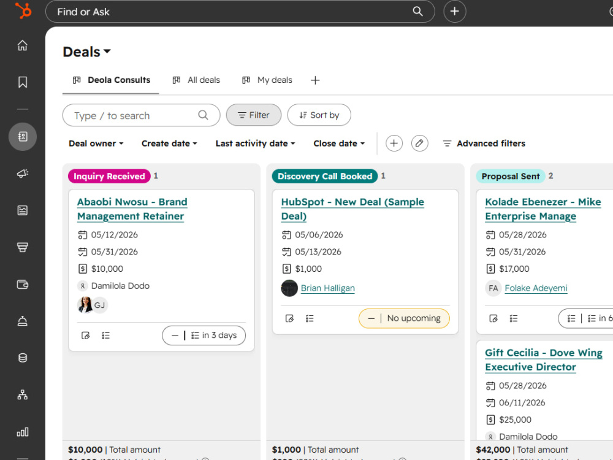
Task: Open the Sales storefront icon in sidebar
Action: coord(23,247)
